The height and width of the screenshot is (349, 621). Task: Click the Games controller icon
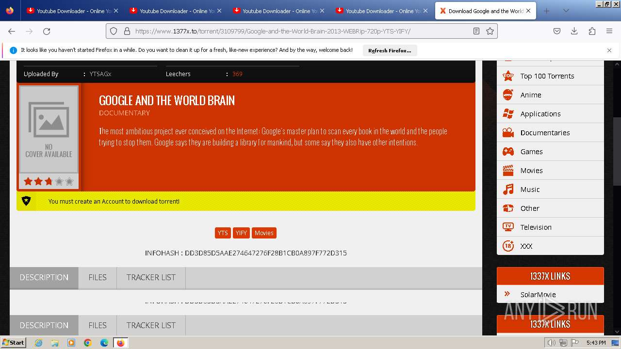pyautogui.click(x=508, y=151)
